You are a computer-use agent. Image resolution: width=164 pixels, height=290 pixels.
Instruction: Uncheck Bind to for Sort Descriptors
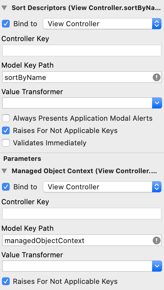6,24
